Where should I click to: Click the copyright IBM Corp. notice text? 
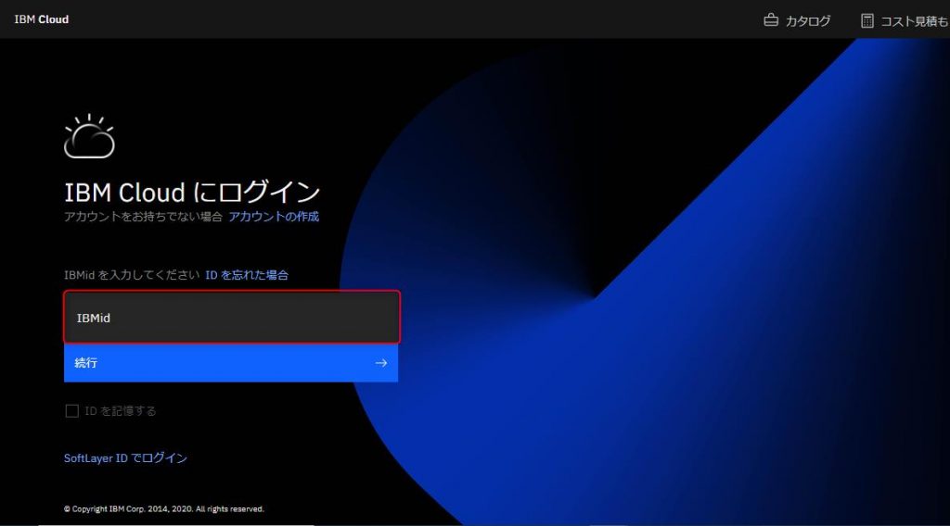click(164, 509)
